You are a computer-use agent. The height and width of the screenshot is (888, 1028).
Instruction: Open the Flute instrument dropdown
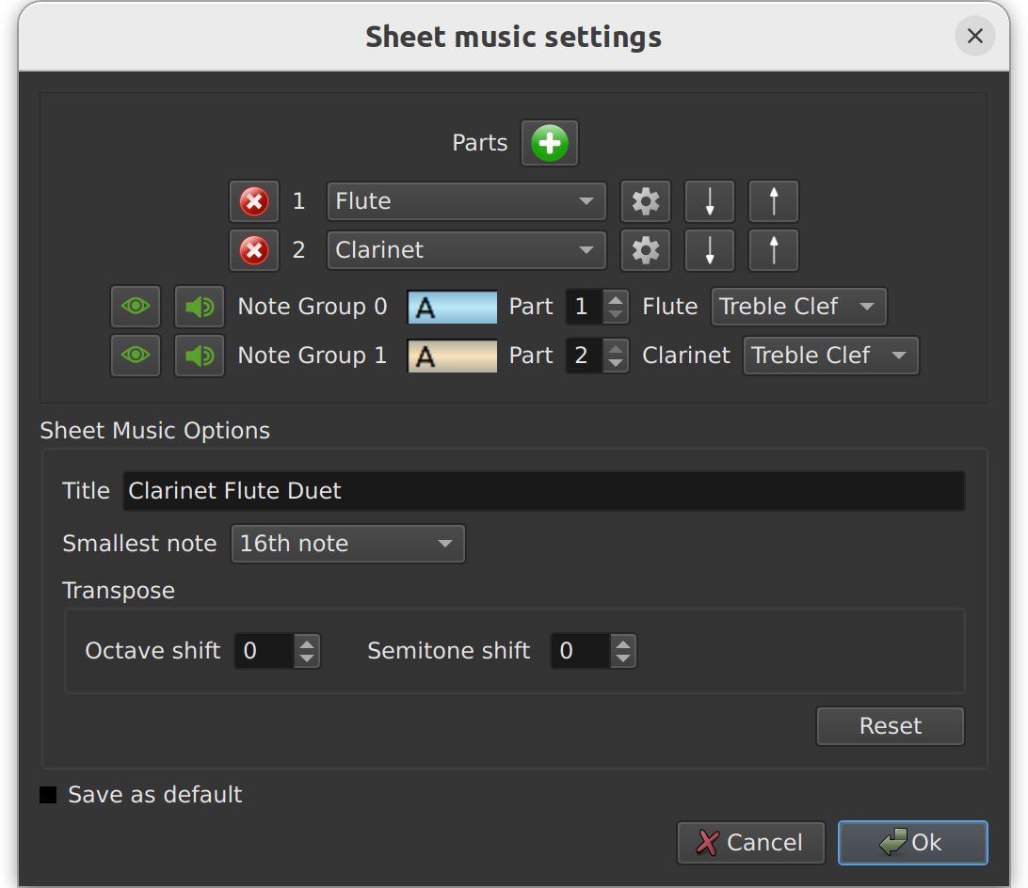(x=466, y=200)
